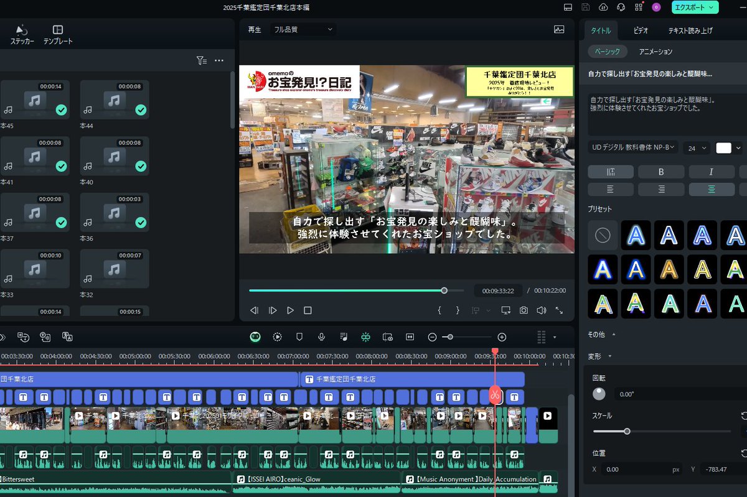Open the media filter options icon
Viewport: 747px width, 497px height.
point(201,60)
